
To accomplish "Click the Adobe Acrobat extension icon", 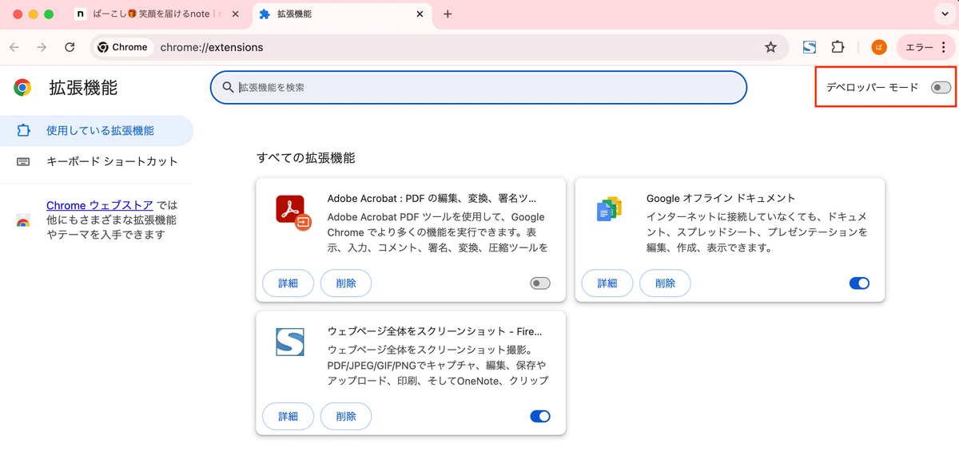I will click(x=293, y=212).
